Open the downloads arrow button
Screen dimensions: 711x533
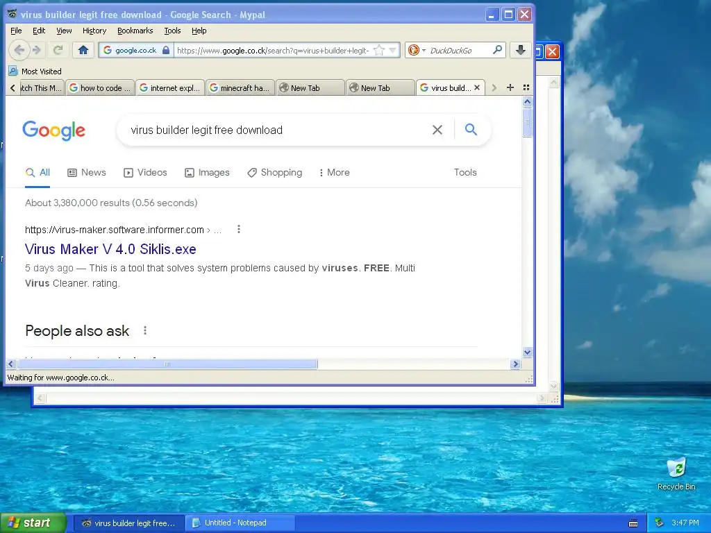tap(521, 50)
